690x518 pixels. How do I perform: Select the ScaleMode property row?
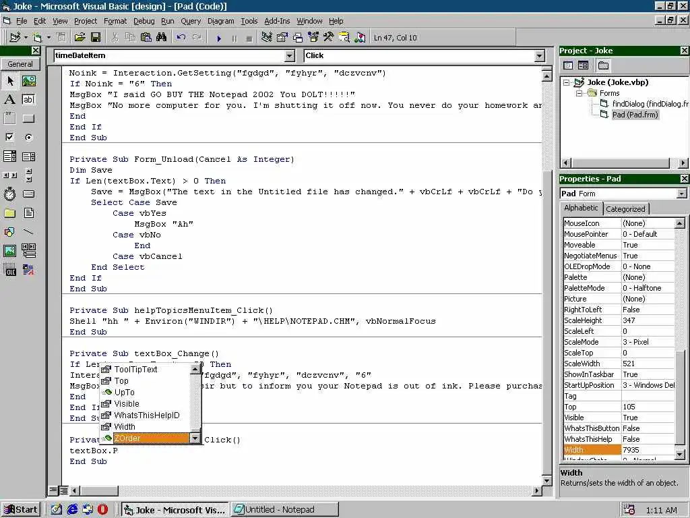click(x=619, y=342)
